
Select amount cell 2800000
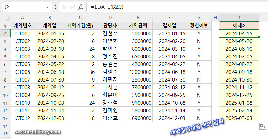pos(138,79)
